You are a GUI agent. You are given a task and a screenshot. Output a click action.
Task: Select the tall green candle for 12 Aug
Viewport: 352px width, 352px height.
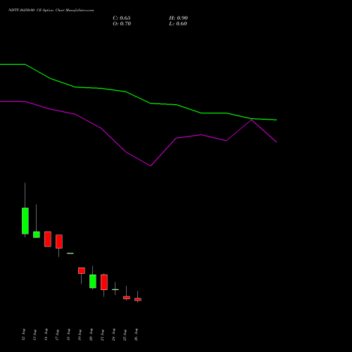tap(25, 221)
